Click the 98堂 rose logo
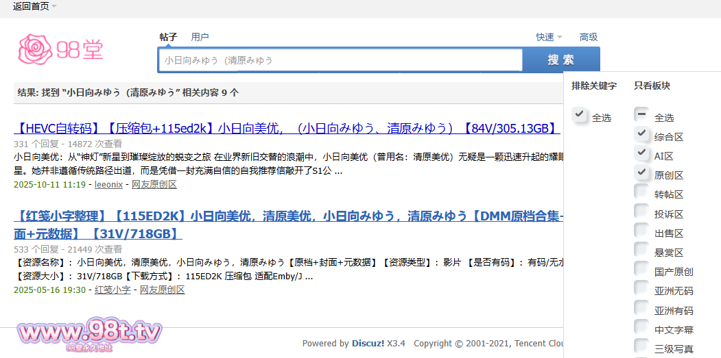The image size is (721, 358). pos(60,49)
